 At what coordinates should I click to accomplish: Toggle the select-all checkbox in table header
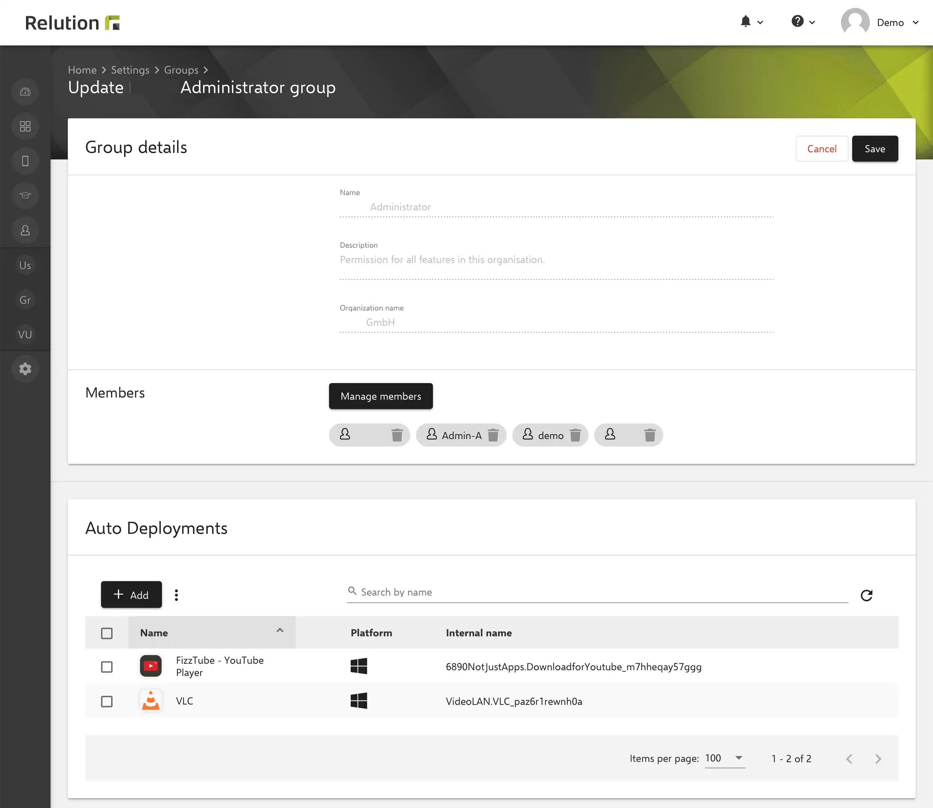pyautogui.click(x=107, y=633)
